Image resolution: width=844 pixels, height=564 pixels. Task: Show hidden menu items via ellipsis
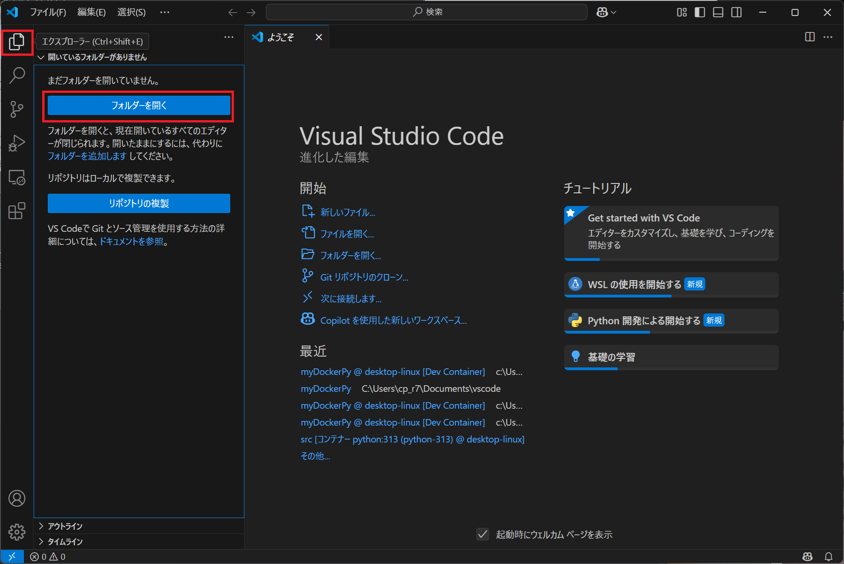click(165, 12)
